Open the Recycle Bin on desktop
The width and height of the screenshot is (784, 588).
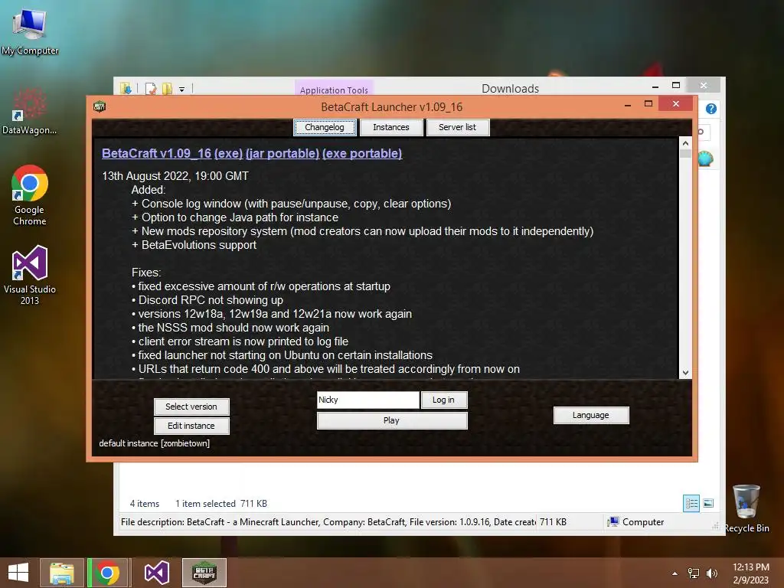(x=746, y=508)
